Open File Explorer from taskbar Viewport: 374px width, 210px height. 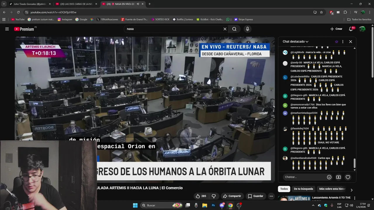click(x=205, y=205)
